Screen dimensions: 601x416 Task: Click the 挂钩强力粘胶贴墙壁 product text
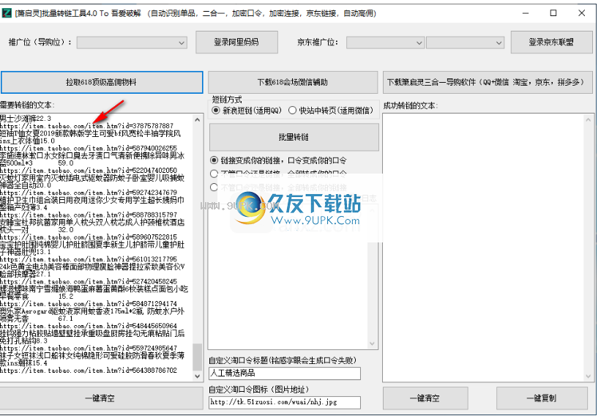point(92,337)
